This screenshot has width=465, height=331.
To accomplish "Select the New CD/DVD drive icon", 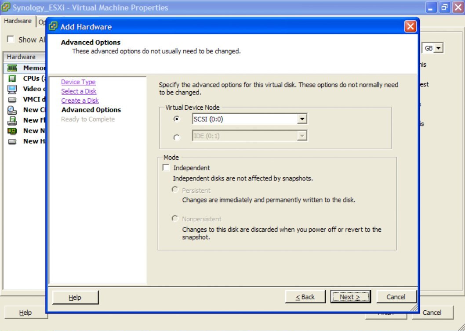I will click(x=12, y=110).
